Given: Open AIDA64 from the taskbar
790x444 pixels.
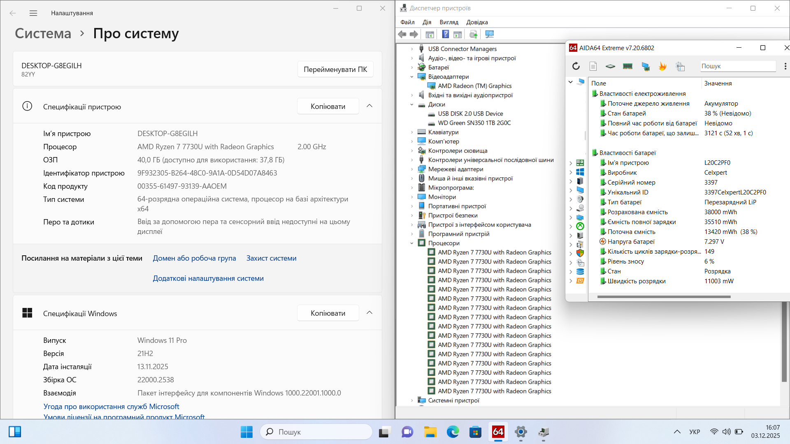Looking at the screenshot, I should tap(498, 432).
